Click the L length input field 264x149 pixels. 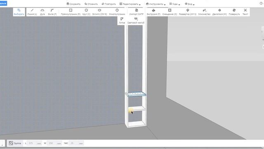(35, 143)
